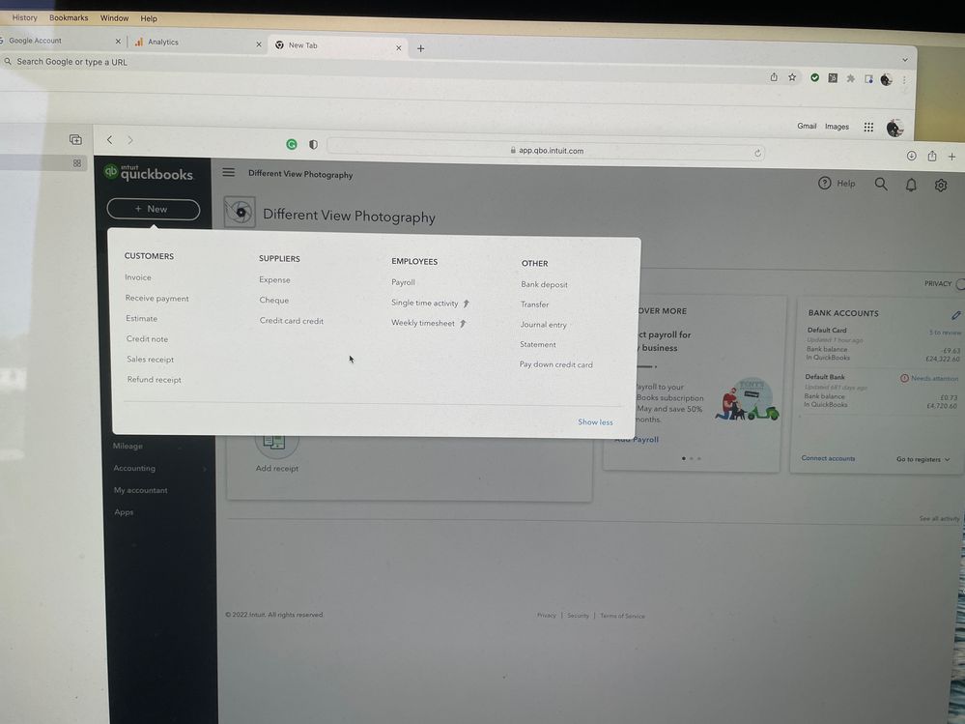Open Chrome tab search chevron
Screen dimensions: 965x724
coord(905,60)
